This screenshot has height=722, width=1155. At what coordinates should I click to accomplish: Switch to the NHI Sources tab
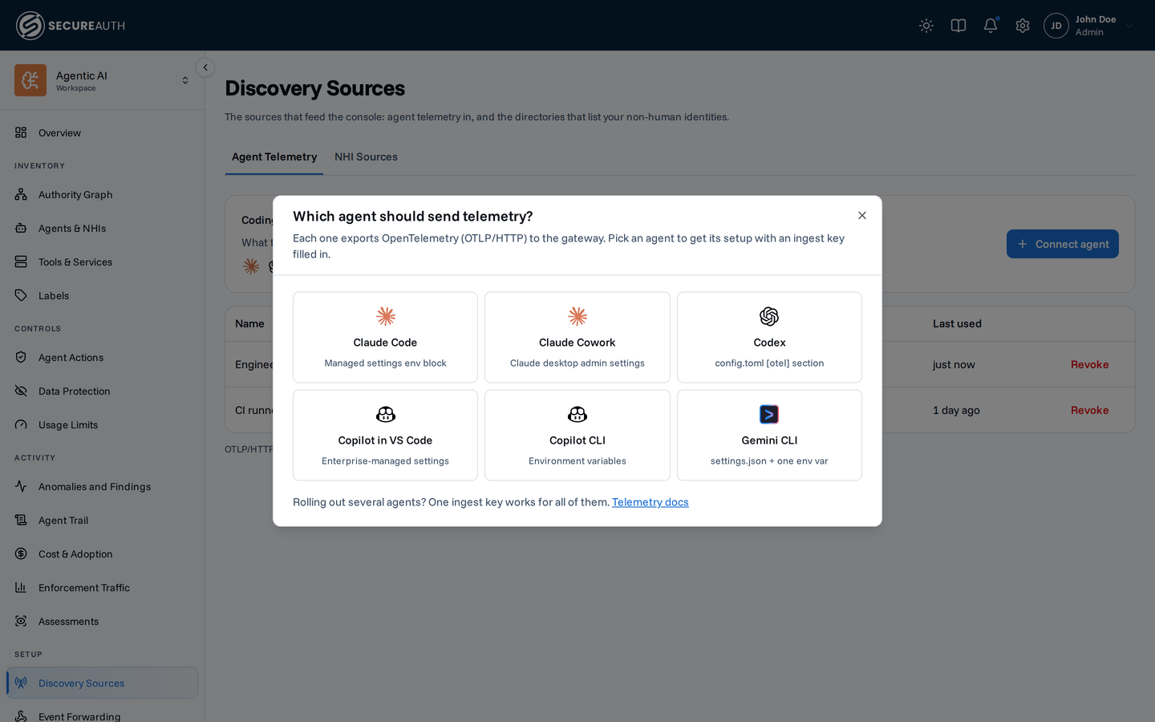click(x=366, y=157)
